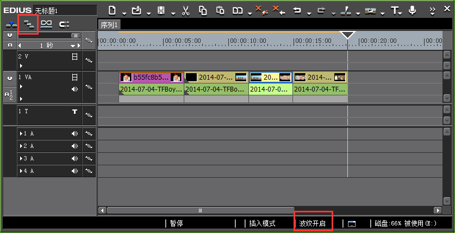Click the video source channel patch on 1 VA
This screenshot has width=455, height=233.
10,79
